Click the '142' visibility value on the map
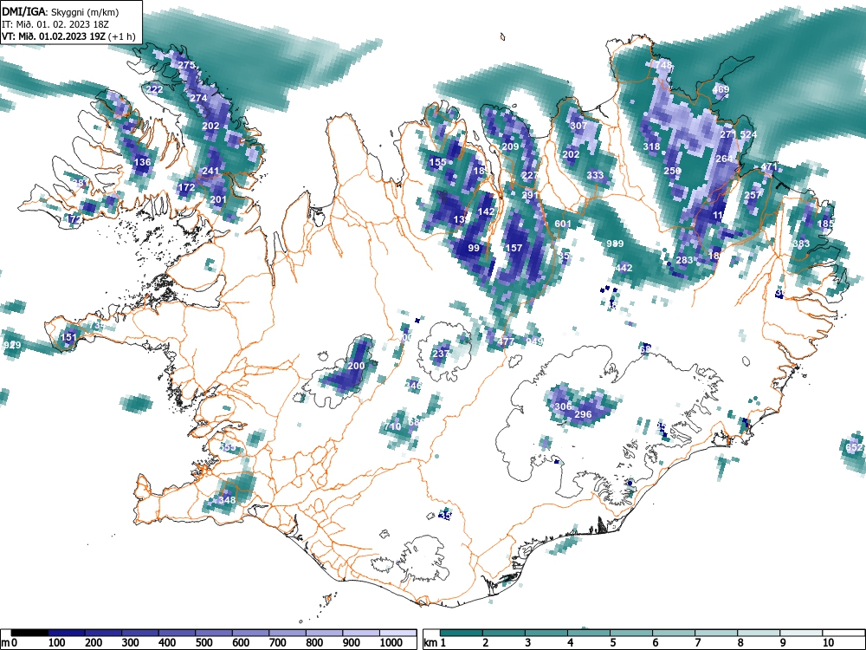 tap(486, 211)
